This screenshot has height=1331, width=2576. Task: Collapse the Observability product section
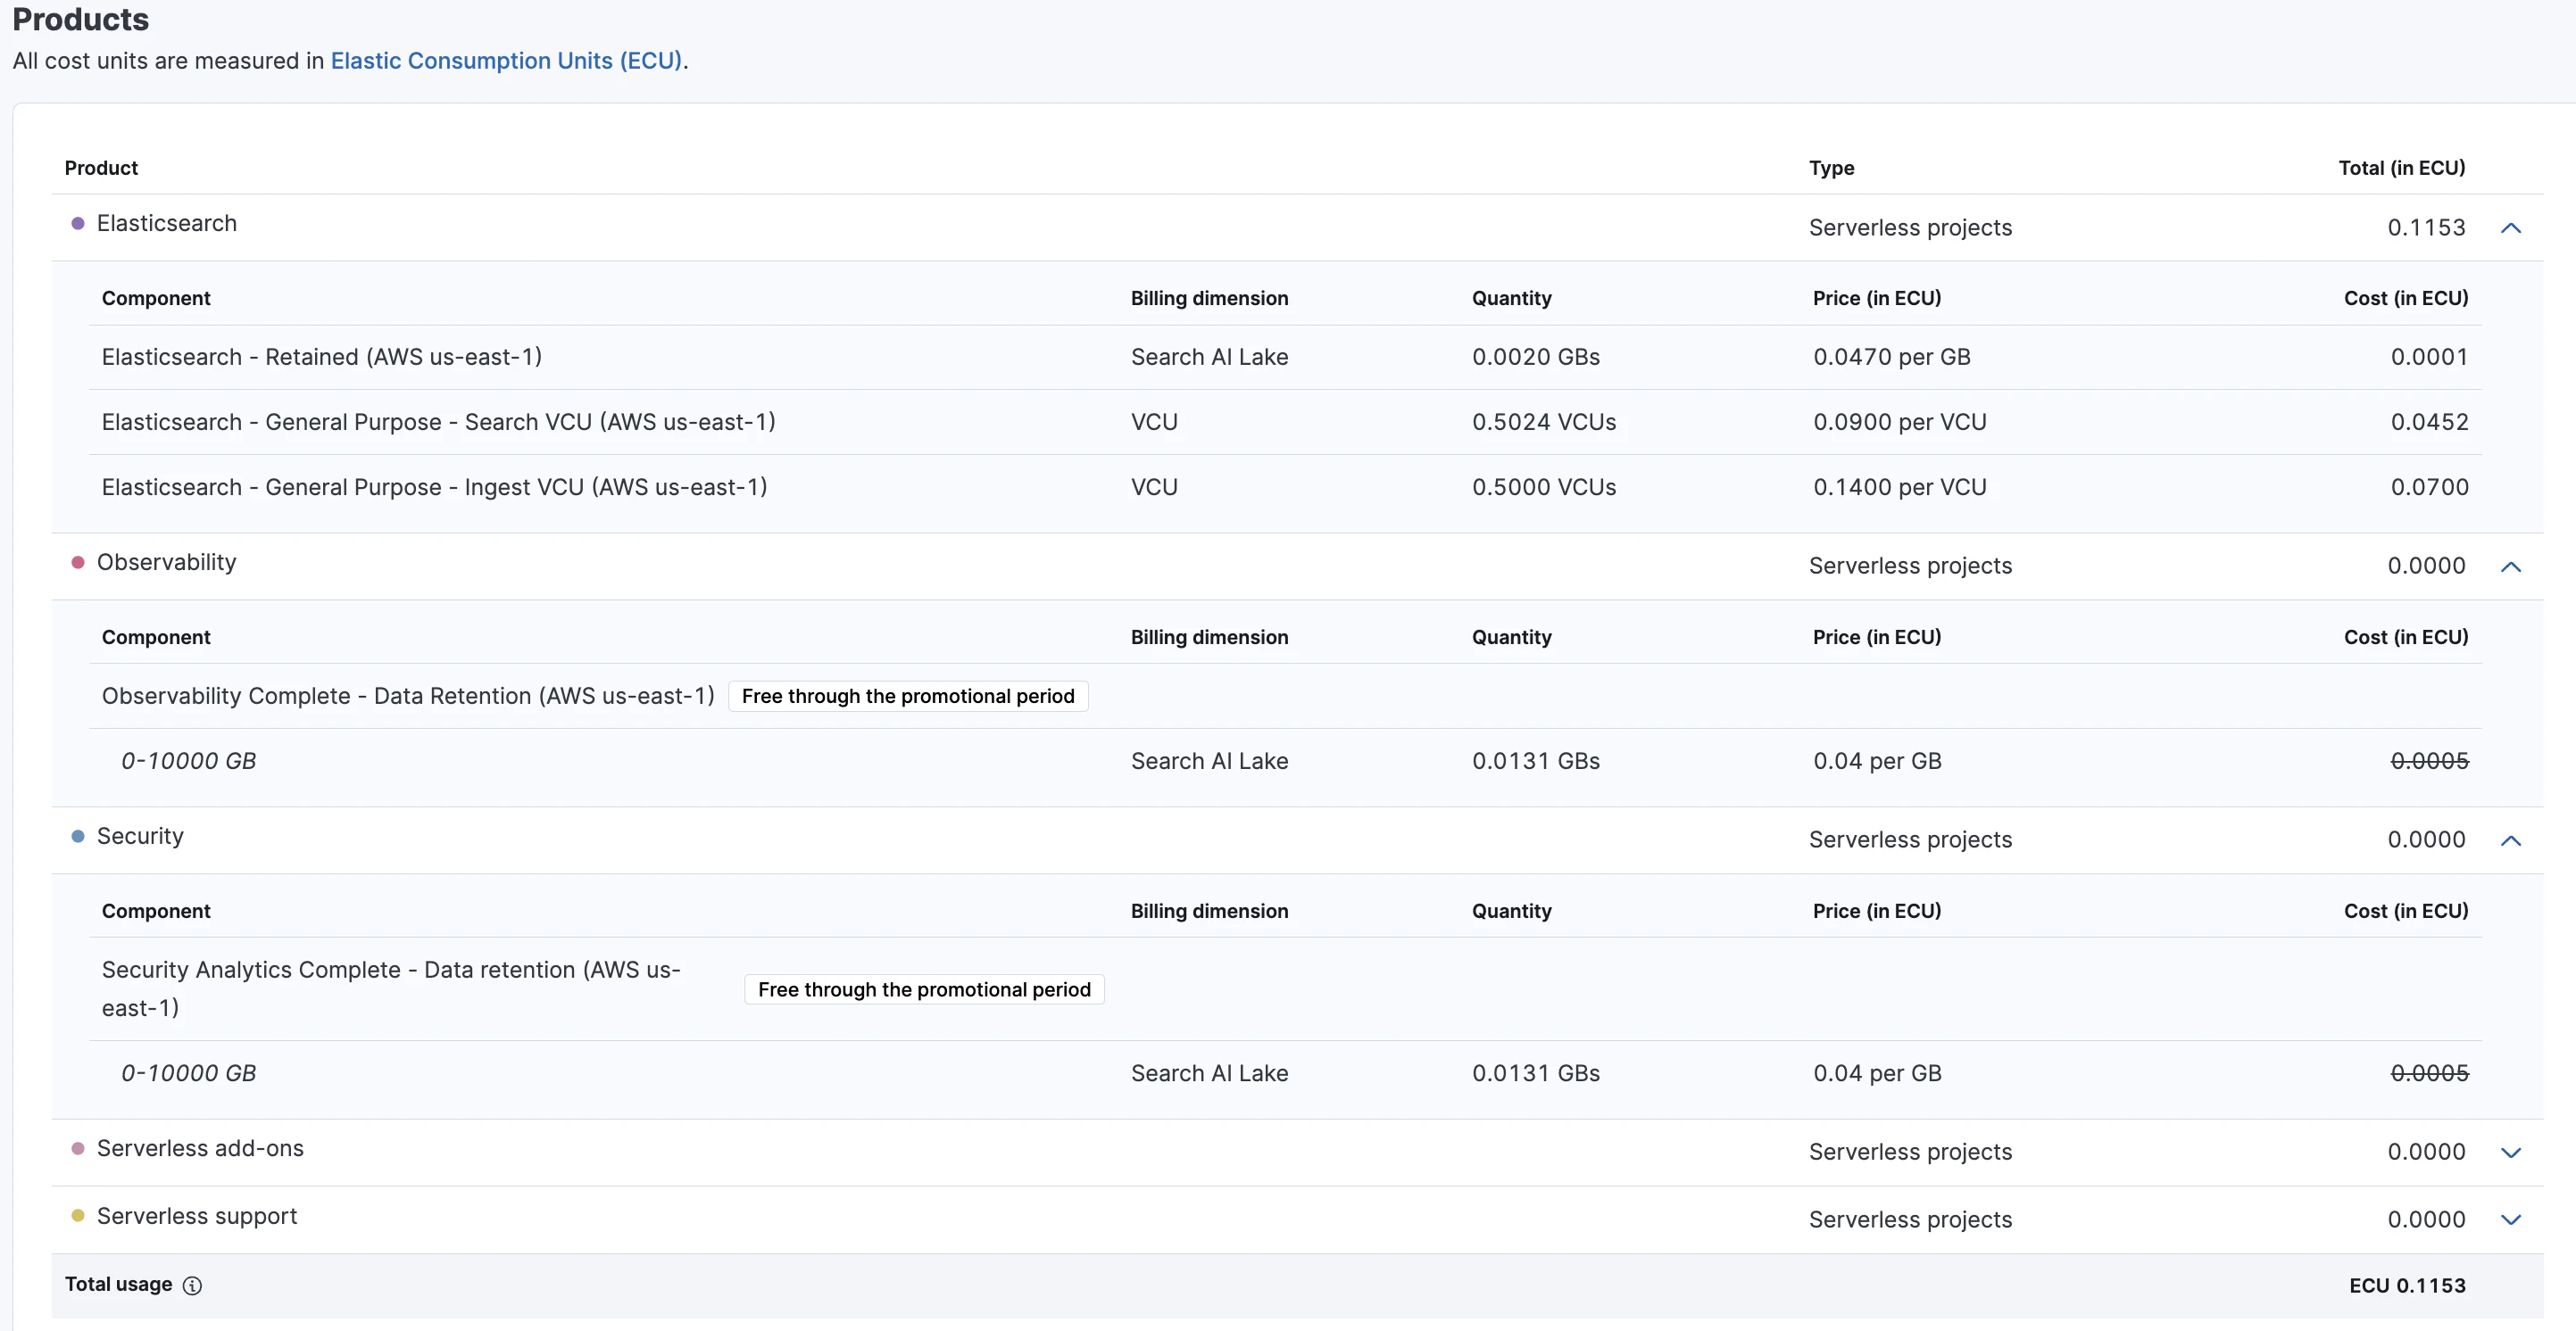coord(2510,566)
